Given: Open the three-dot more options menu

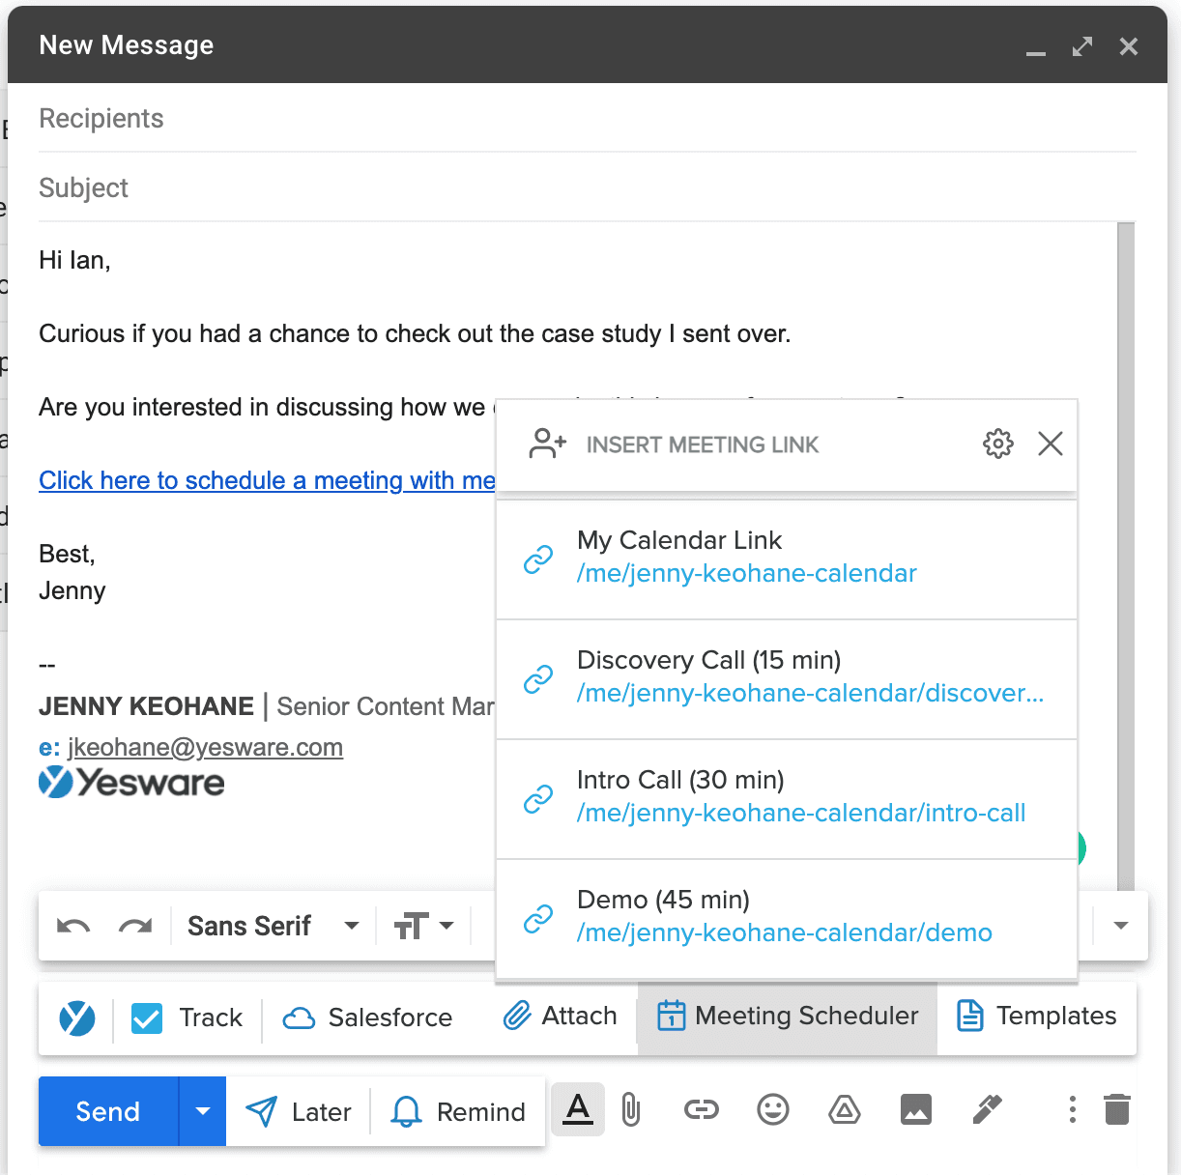Looking at the screenshot, I should point(1071,1110).
